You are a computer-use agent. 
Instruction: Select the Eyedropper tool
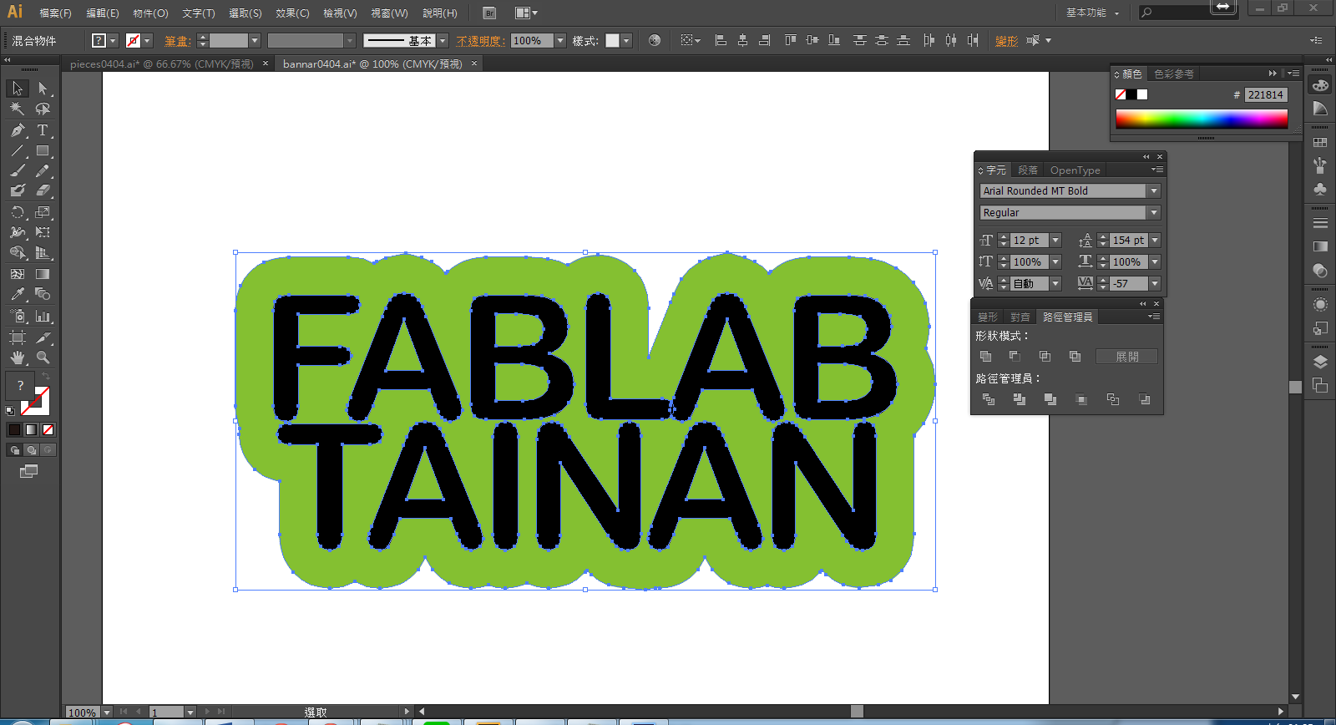18,294
